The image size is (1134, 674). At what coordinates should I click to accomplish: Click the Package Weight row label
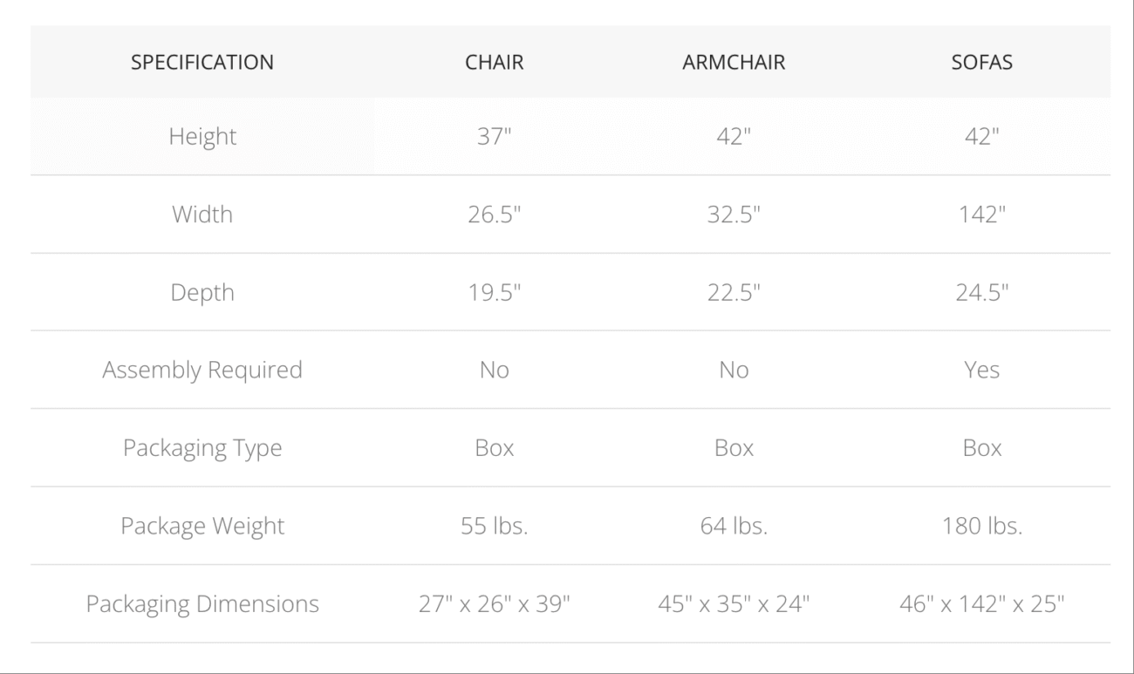(x=202, y=526)
